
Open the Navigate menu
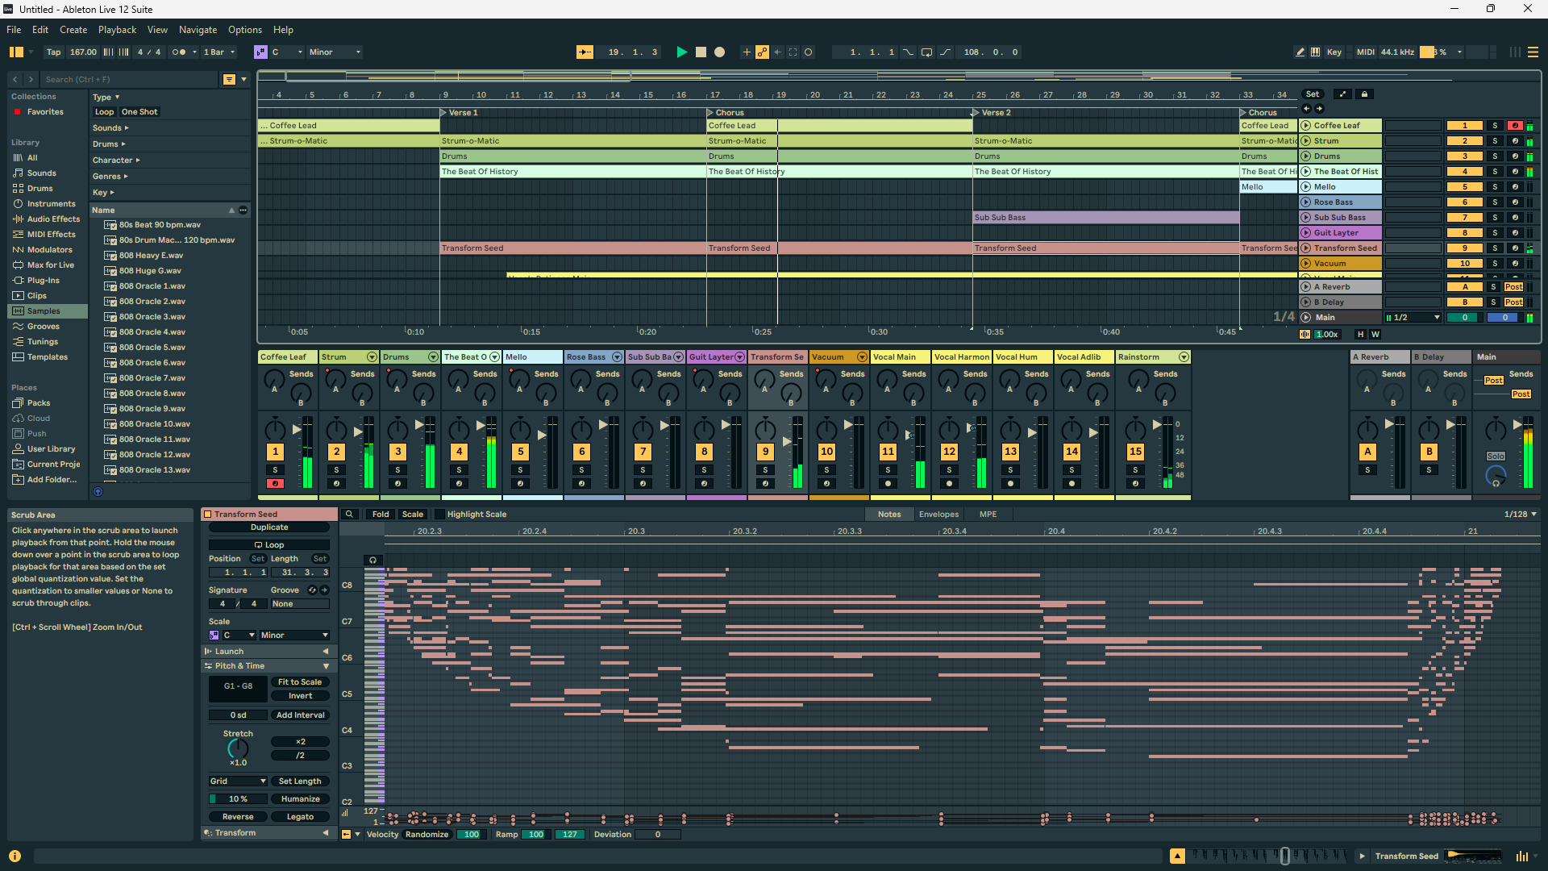tap(198, 30)
